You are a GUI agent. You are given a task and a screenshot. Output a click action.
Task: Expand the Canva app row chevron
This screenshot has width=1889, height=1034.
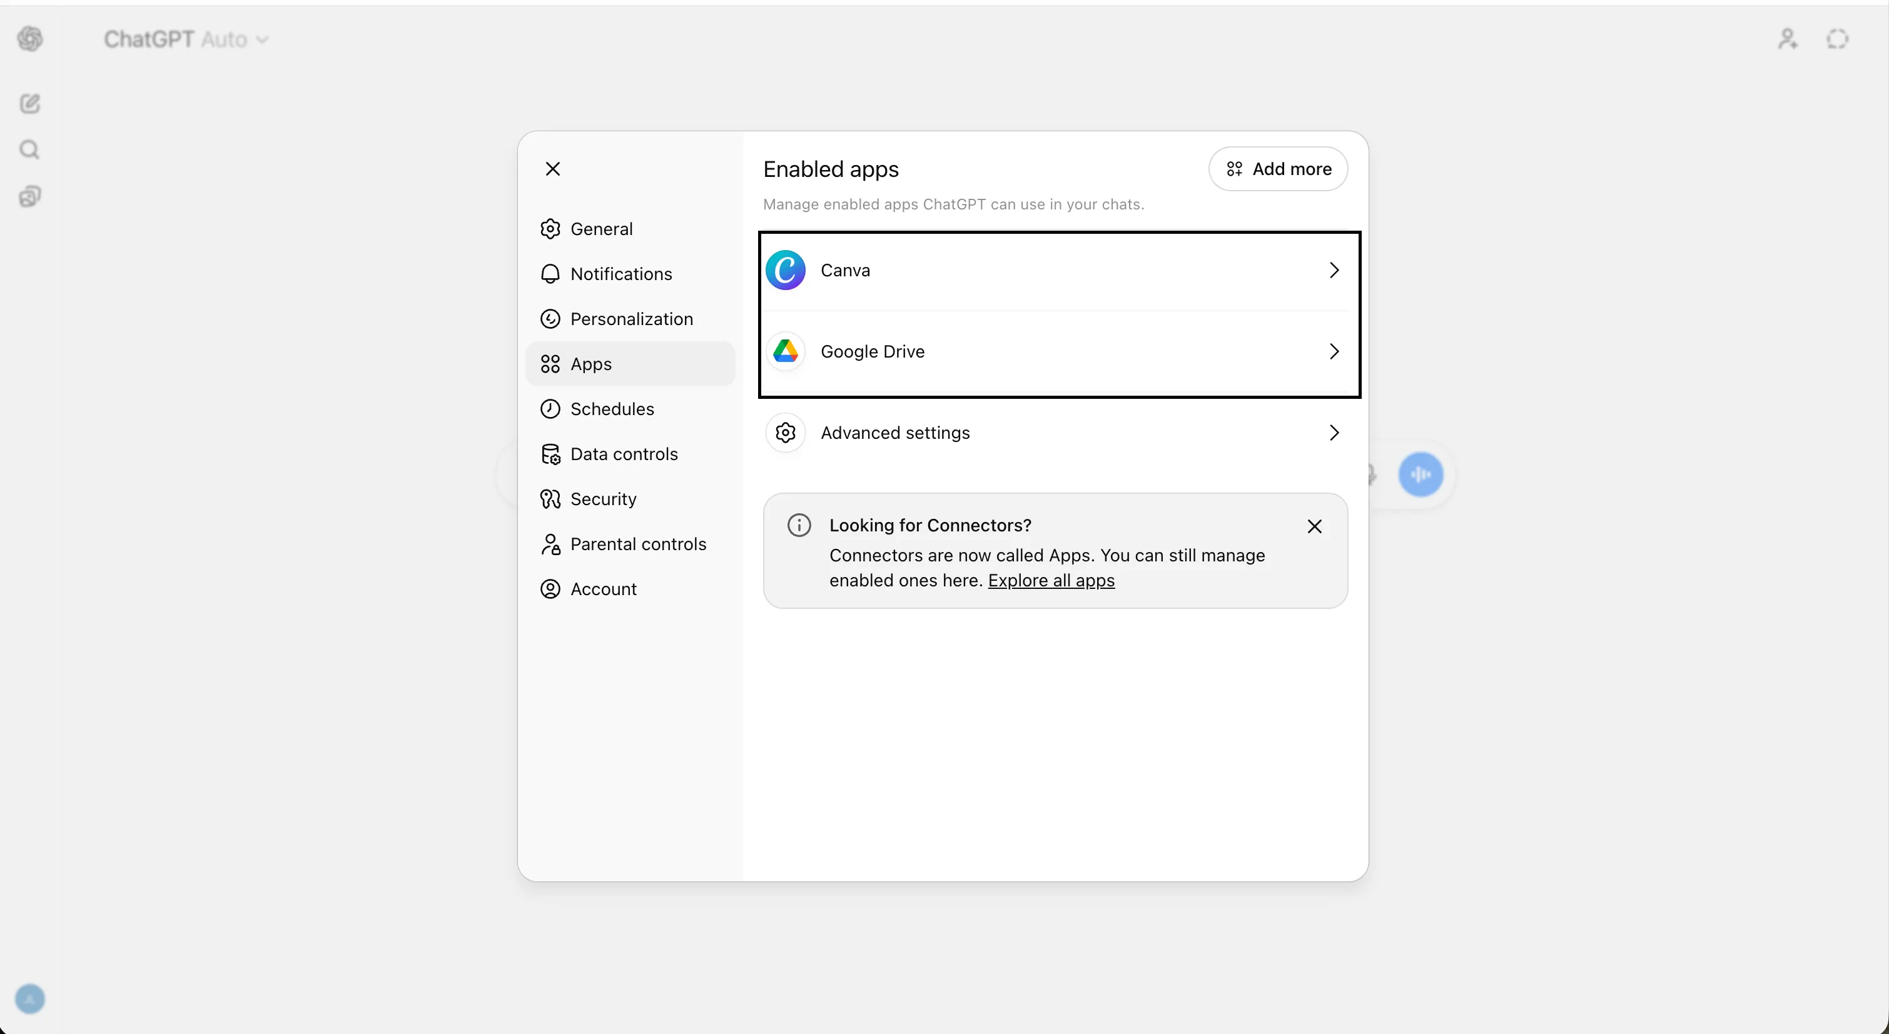coord(1334,271)
